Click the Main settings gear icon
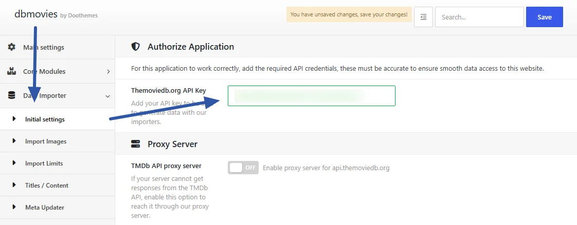Viewport: 577px width, 225px height. click(x=11, y=47)
